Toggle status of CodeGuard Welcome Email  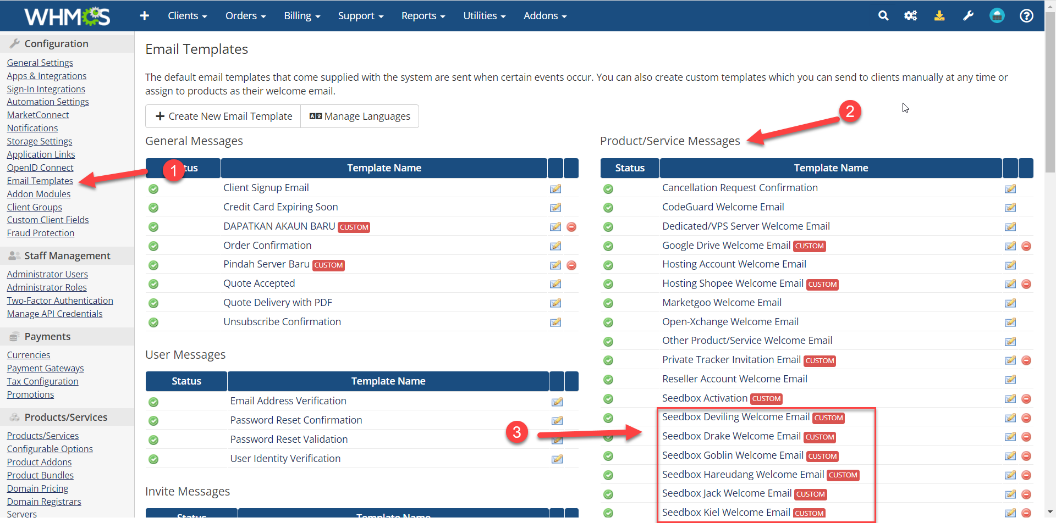[608, 208]
